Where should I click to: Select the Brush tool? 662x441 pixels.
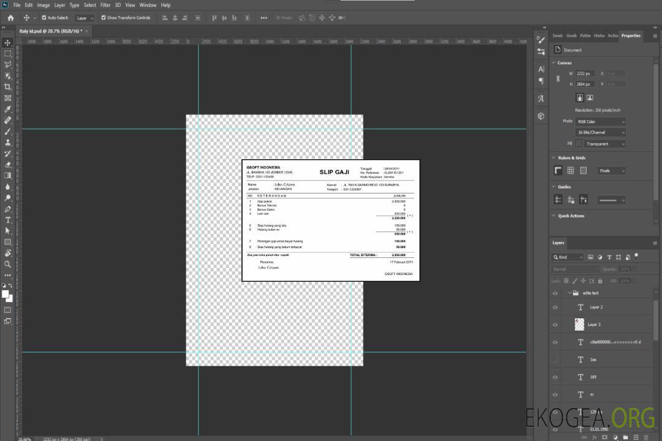7,131
